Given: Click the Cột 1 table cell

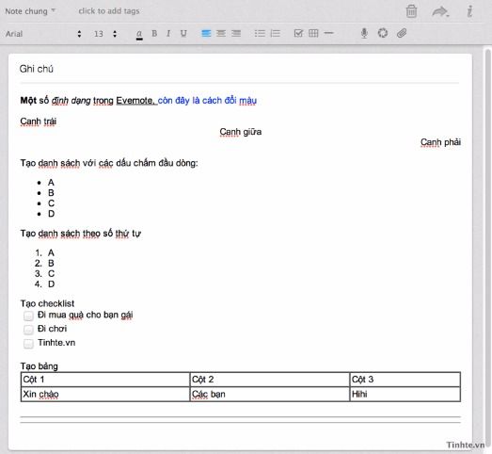Looking at the screenshot, I should click(105, 380).
